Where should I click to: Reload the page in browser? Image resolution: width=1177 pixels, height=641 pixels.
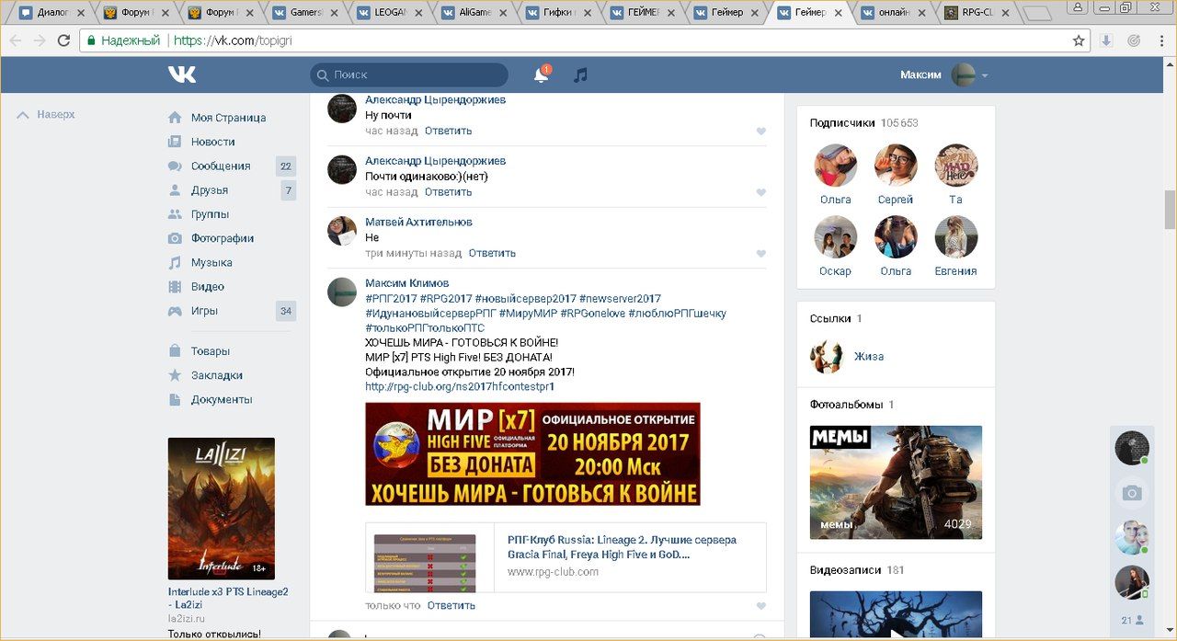pyautogui.click(x=63, y=40)
